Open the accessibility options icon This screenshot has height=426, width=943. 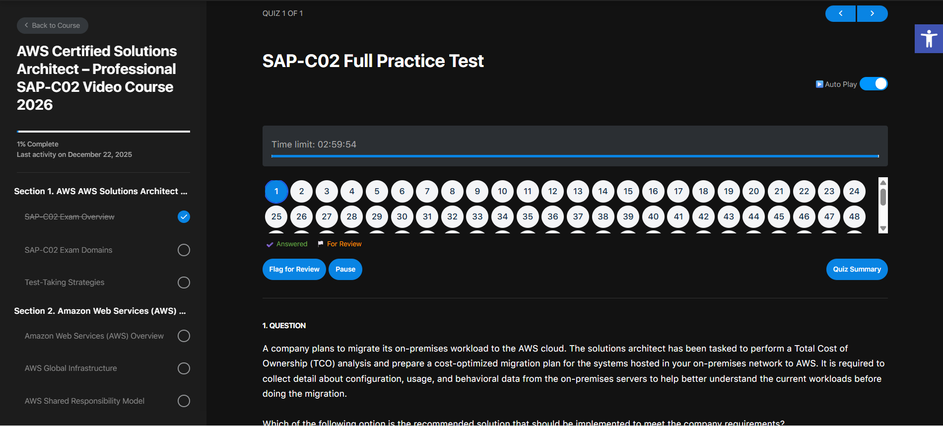point(928,39)
